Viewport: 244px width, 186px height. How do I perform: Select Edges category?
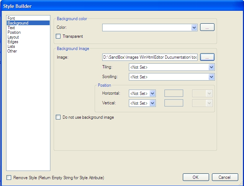pyautogui.click(x=13, y=42)
